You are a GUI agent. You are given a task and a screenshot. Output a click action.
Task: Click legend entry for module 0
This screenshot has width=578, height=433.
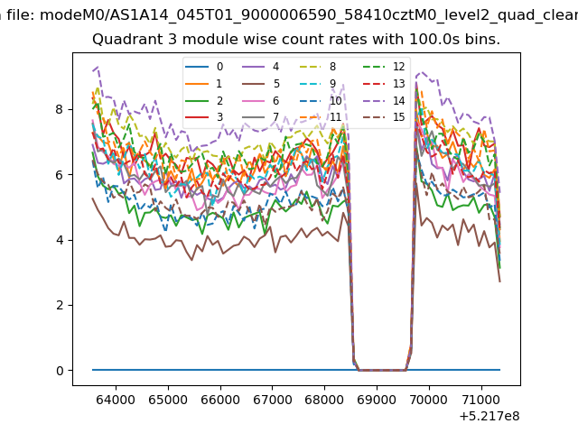click(x=204, y=67)
